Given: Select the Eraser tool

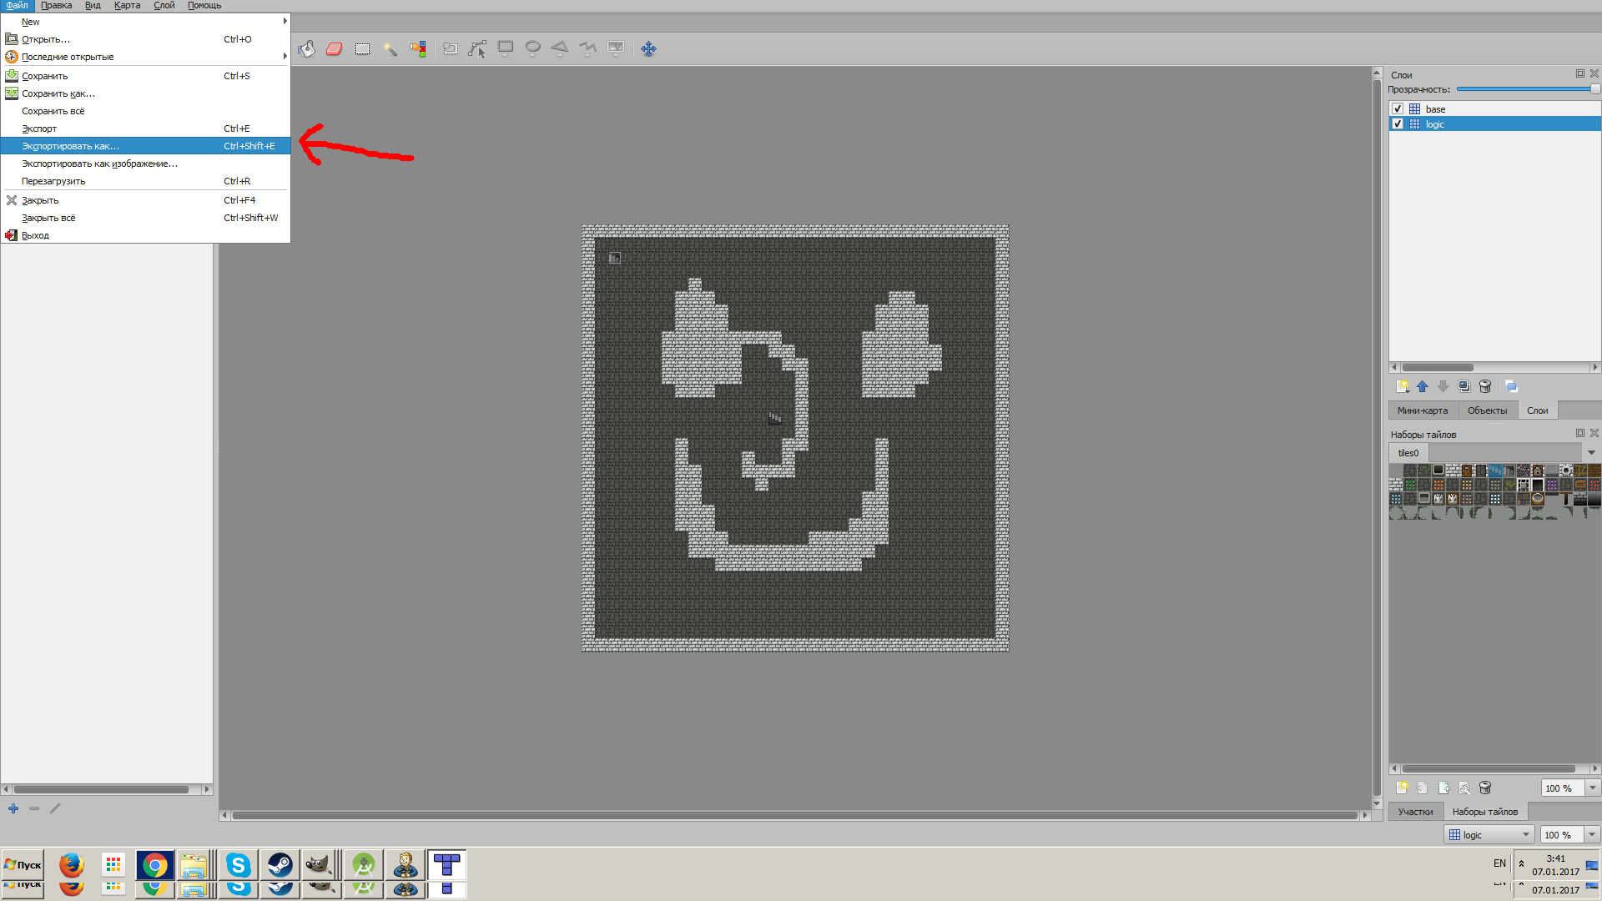Looking at the screenshot, I should coord(335,49).
